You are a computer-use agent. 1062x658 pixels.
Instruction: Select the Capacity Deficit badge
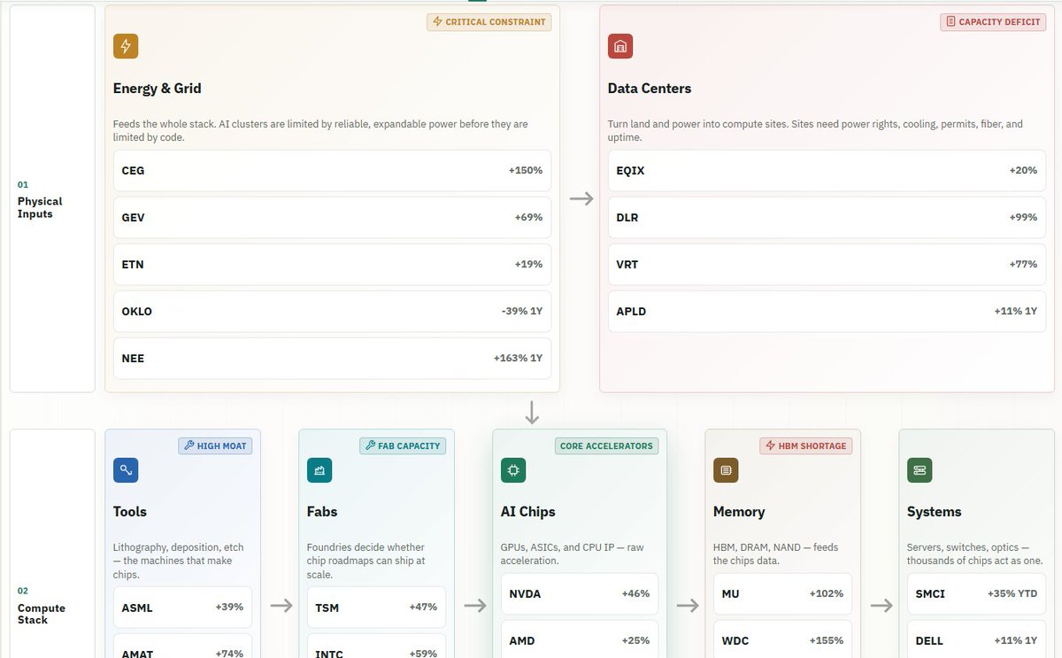tap(993, 21)
